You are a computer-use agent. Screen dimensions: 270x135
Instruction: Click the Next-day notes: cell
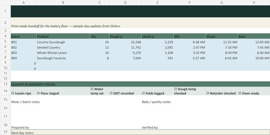pos(140,132)
